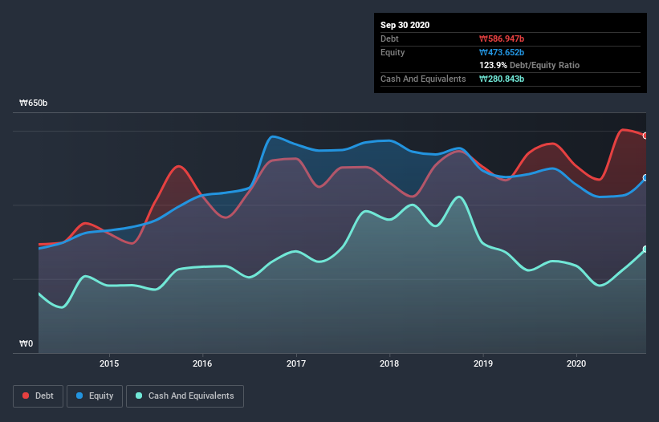Click the blue Equity data point marker

(645, 178)
